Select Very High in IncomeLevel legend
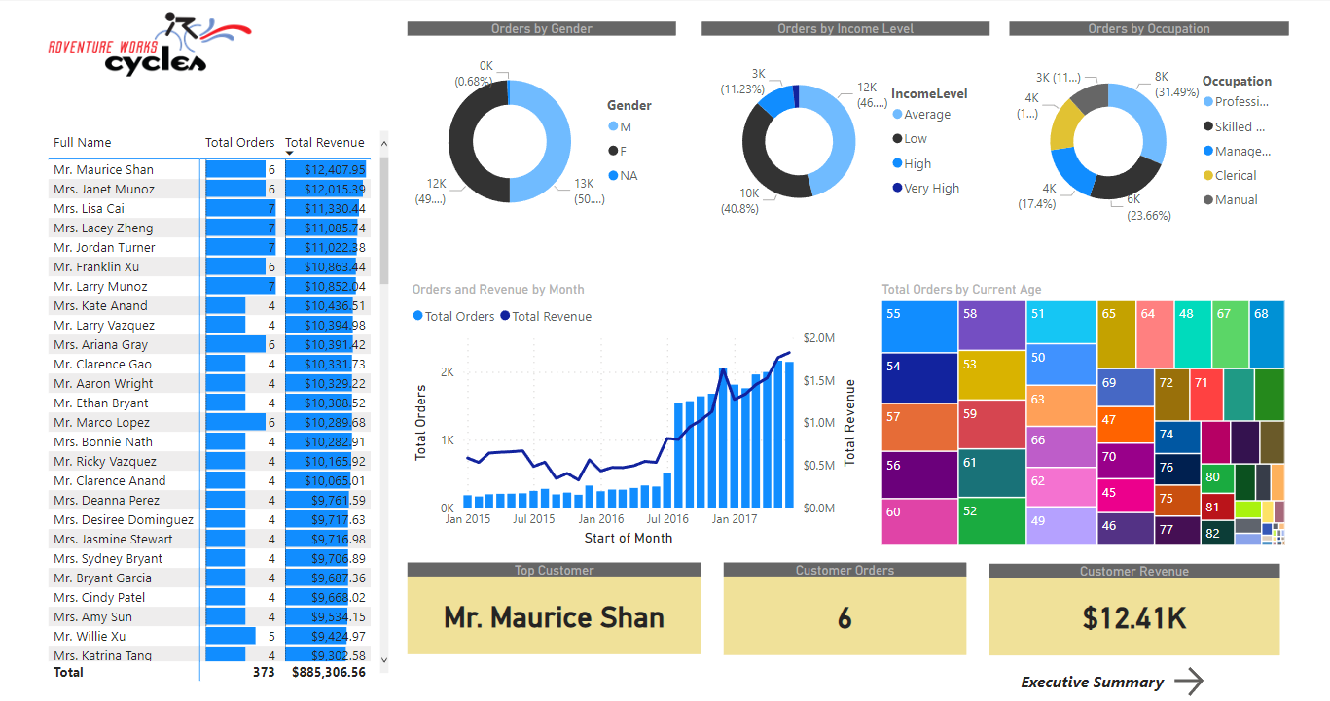Screen dimensions: 1330x701 tap(931, 189)
